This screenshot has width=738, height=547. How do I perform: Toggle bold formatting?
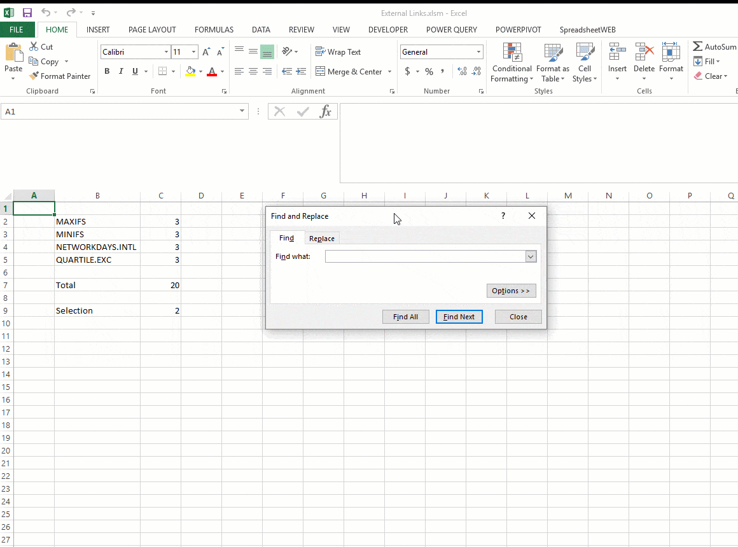(x=107, y=71)
